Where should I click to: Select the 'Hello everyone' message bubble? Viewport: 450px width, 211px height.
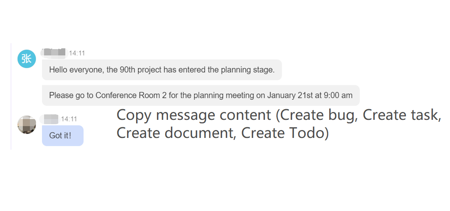162,70
